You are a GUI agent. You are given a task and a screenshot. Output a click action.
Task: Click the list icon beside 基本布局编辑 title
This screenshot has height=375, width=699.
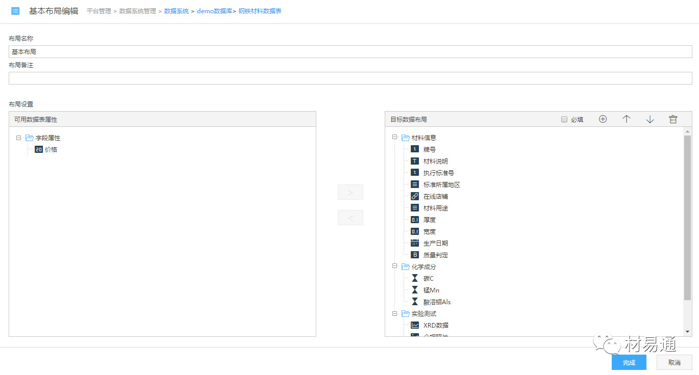coord(15,11)
